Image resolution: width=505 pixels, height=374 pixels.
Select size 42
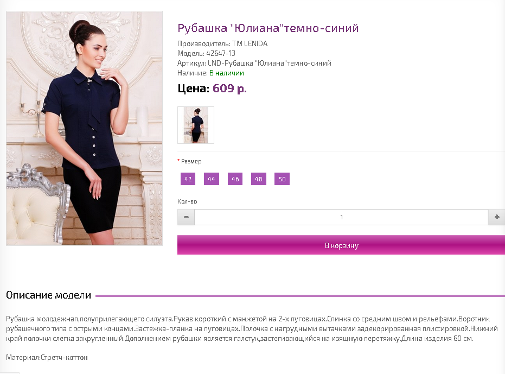(x=188, y=179)
